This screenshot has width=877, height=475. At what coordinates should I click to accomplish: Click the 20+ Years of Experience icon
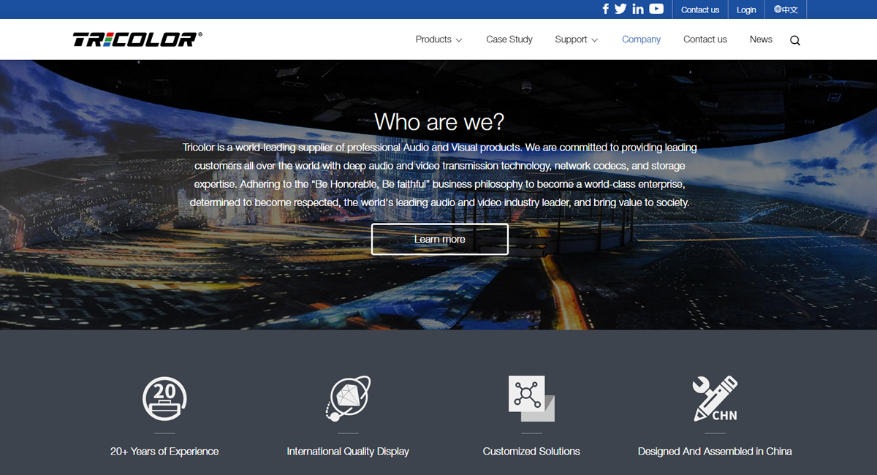click(x=164, y=399)
